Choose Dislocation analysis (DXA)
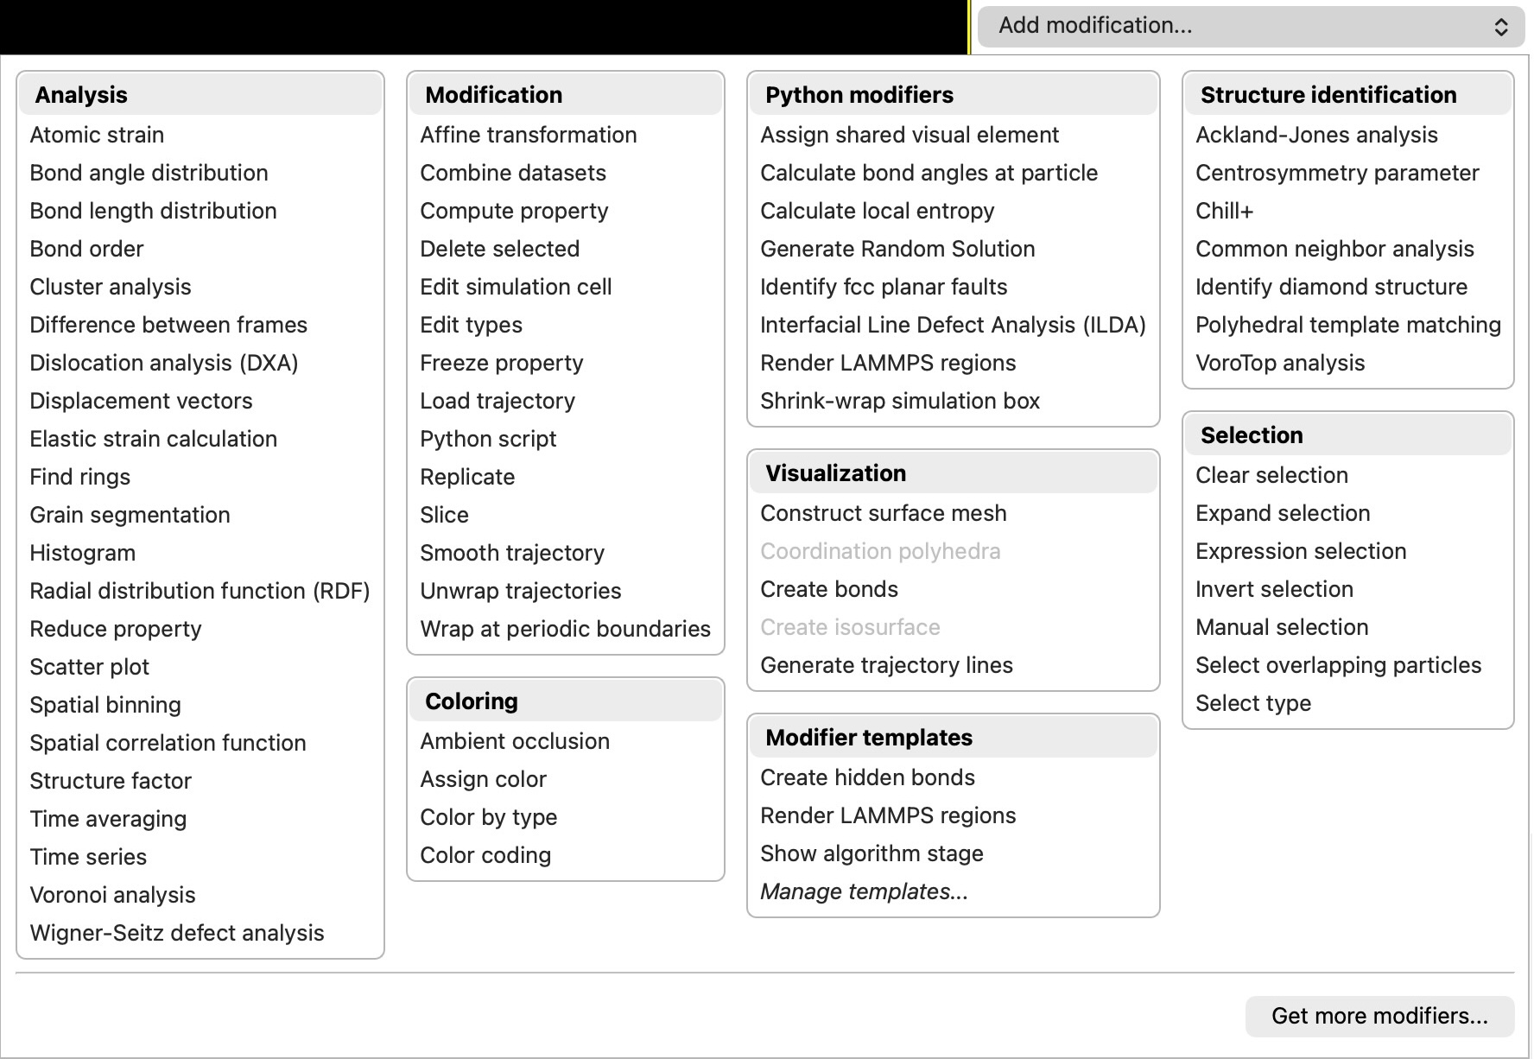This screenshot has height=1059, width=1534. pos(164,363)
